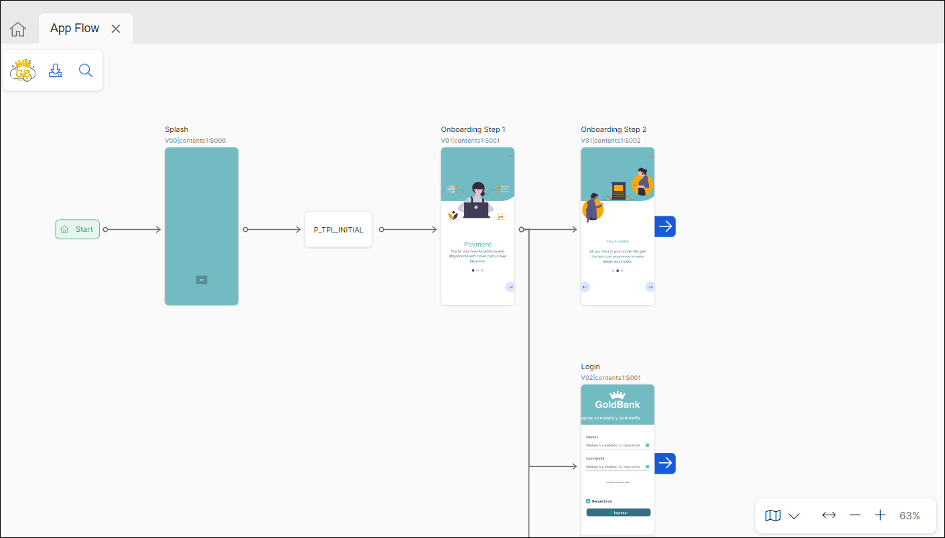Click fit-to-width double arrow icon

pos(829,515)
